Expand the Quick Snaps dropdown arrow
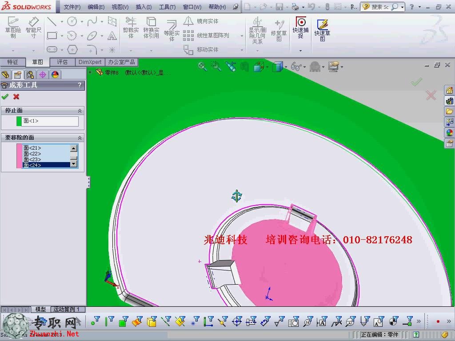Image resolution: width=455 pixels, height=341 pixels. 301,51
